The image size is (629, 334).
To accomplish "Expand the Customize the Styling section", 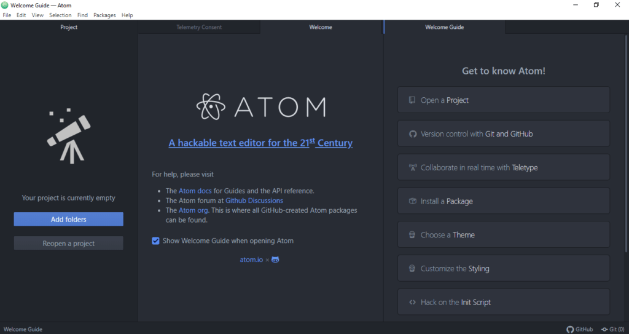I will 504,268.
